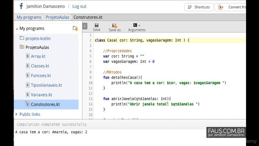Click the Array.kt file icon

[x=28, y=56]
